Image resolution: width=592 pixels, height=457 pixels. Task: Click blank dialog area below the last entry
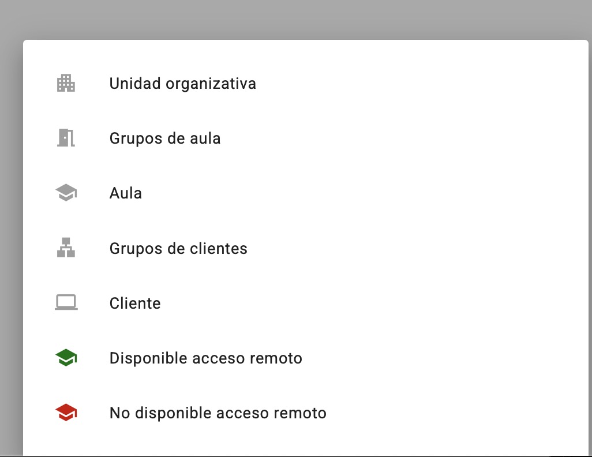(288, 441)
